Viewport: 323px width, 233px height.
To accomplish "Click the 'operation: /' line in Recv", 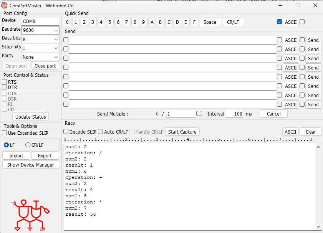I will 83,153.
